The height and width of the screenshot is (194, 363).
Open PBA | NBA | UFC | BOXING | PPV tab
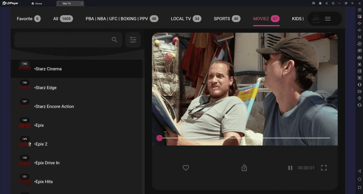coord(122,19)
